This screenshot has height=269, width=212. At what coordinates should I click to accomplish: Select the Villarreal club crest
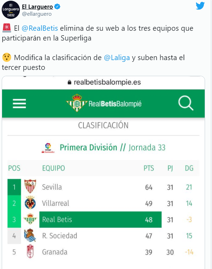pyautogui.click(x=30, y=203)
